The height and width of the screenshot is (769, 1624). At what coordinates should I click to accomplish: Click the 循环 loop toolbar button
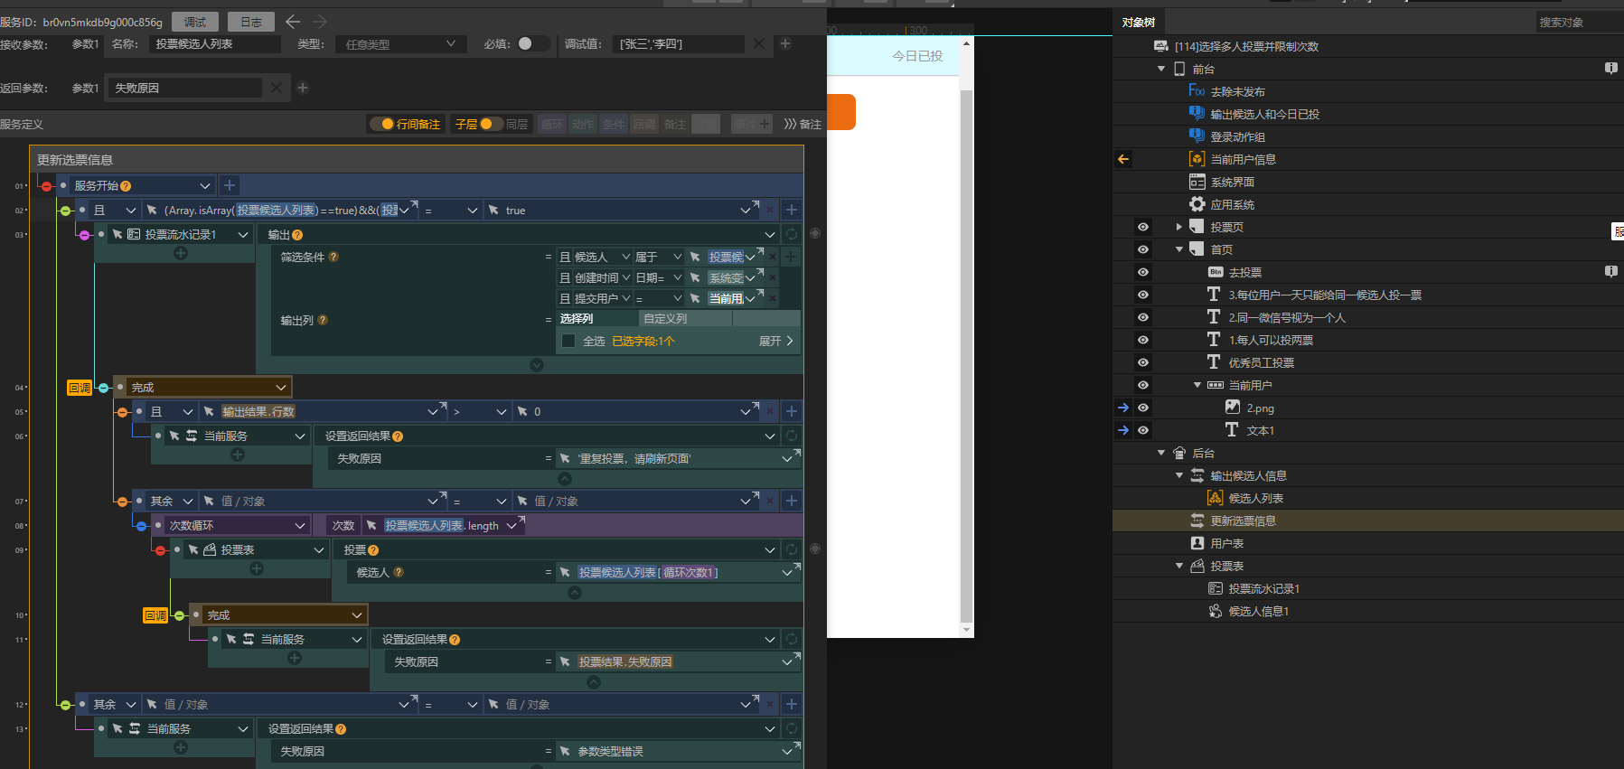point(552,124)
